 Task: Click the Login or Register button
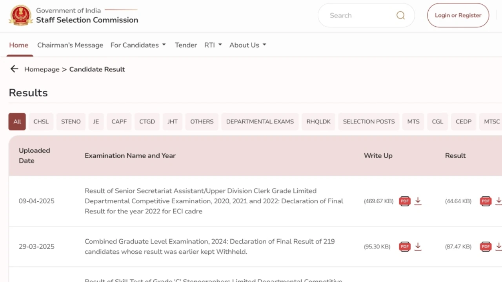tap(458, 15)
